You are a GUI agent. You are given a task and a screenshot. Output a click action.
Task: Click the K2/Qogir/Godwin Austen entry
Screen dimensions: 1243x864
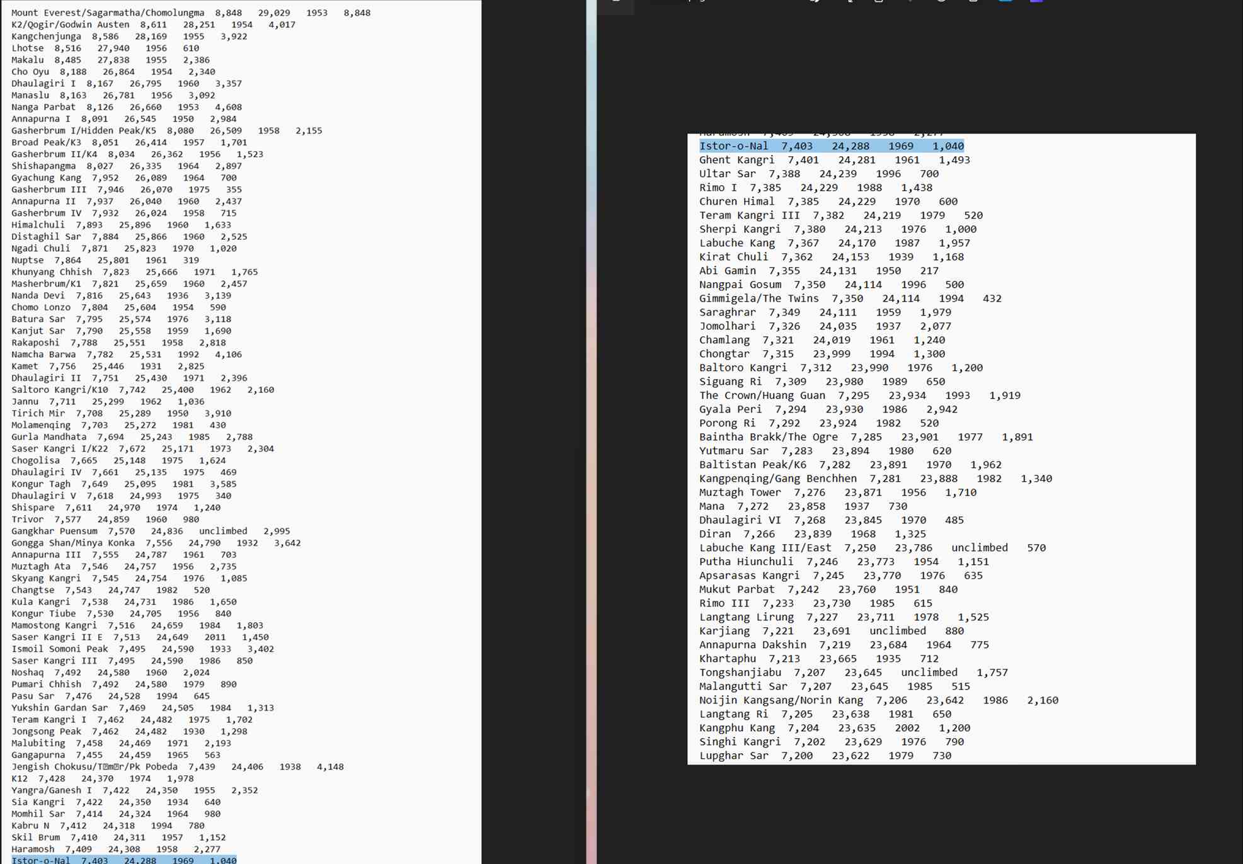click(x=151, y=25)
